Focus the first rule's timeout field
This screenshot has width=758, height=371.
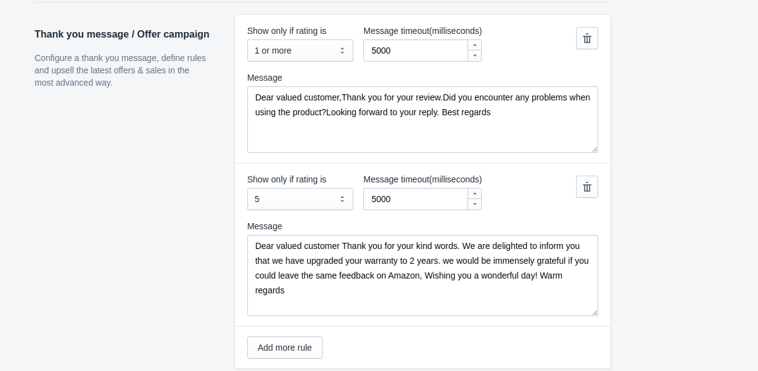(415, 51)
